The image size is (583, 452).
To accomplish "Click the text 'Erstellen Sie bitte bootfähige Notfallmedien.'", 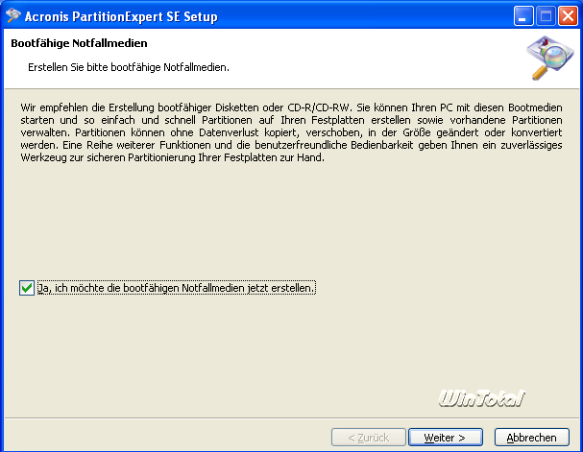I will coord(129,67).
